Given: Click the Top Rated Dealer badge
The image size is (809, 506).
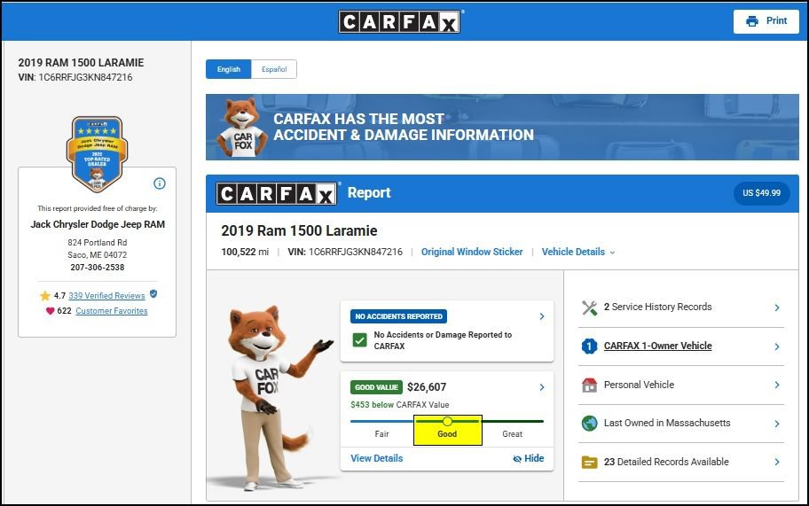Looking at the screenshot, I should [97, 154].
